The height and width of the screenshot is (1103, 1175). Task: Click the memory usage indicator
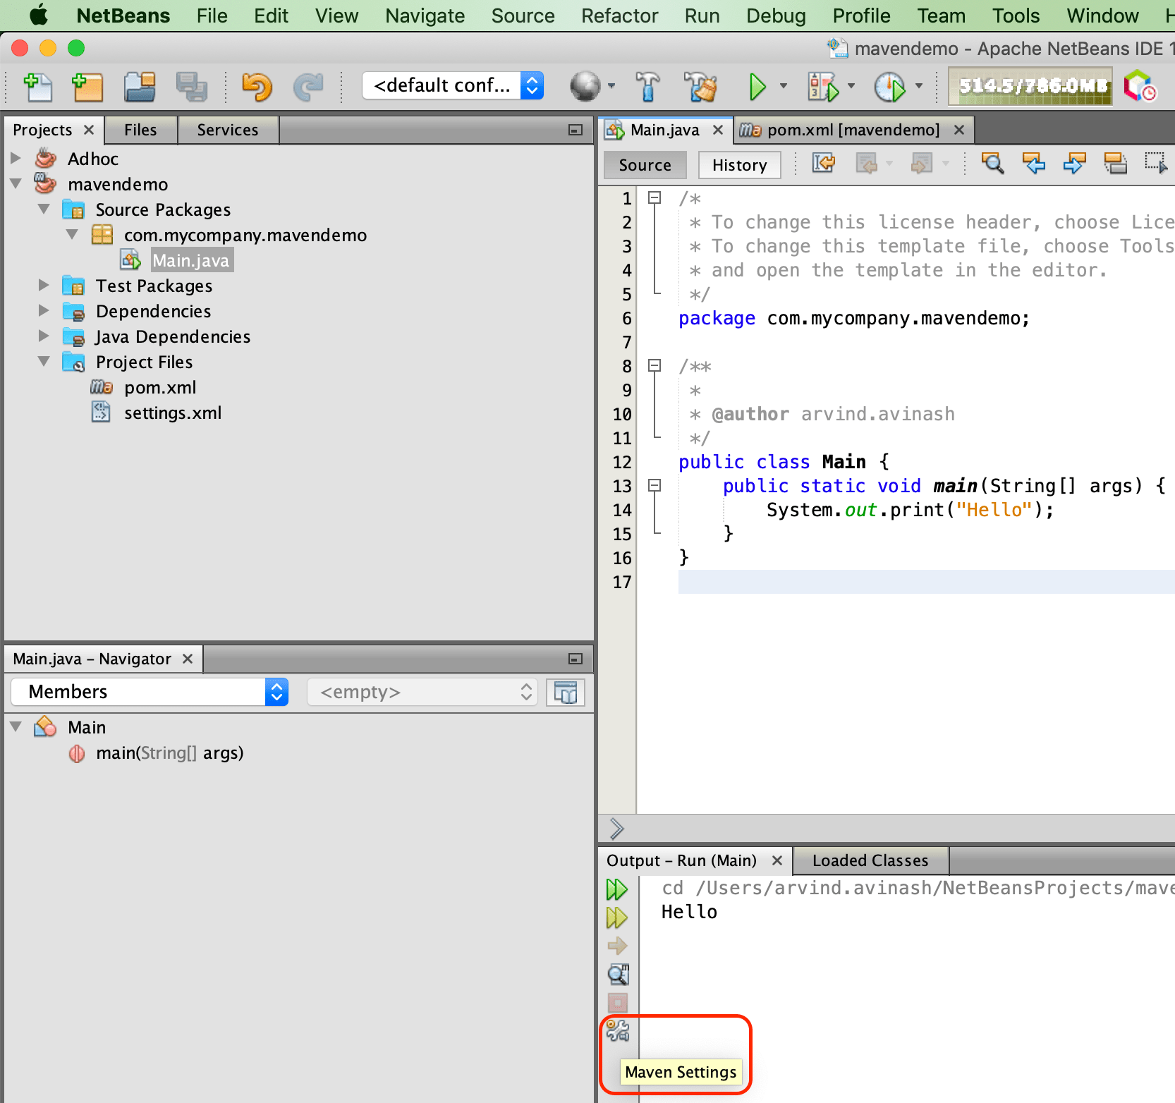pyautogui.click(x=1030, y=87)
